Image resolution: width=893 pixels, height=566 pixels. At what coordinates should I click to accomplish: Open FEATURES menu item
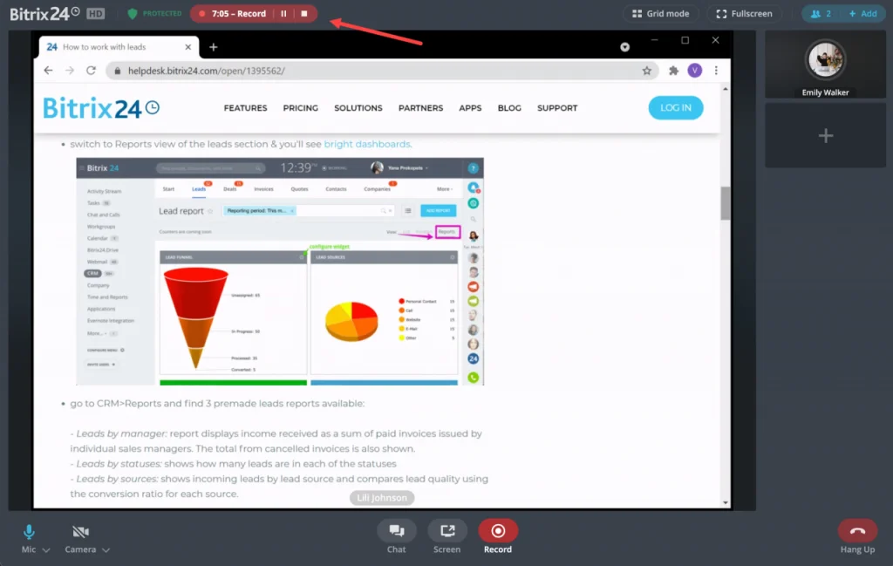245,108
